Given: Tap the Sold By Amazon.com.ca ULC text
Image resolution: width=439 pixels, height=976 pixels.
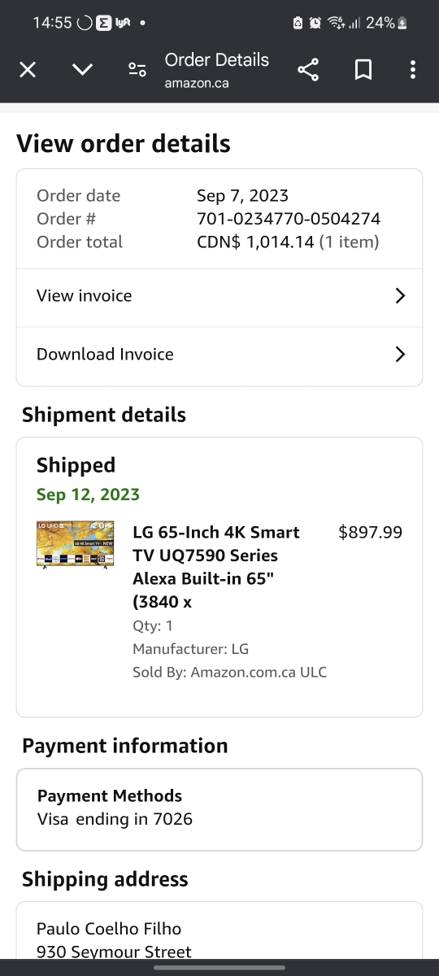Looking at the screenshot, I should point(229,673).
